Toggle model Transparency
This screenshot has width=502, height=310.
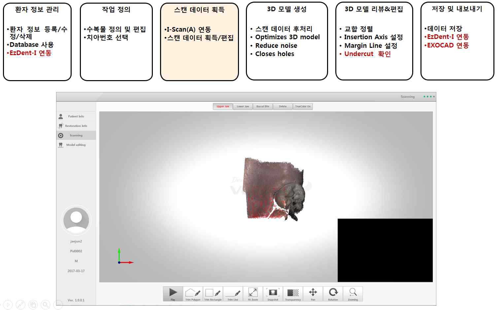coord(293,294)
